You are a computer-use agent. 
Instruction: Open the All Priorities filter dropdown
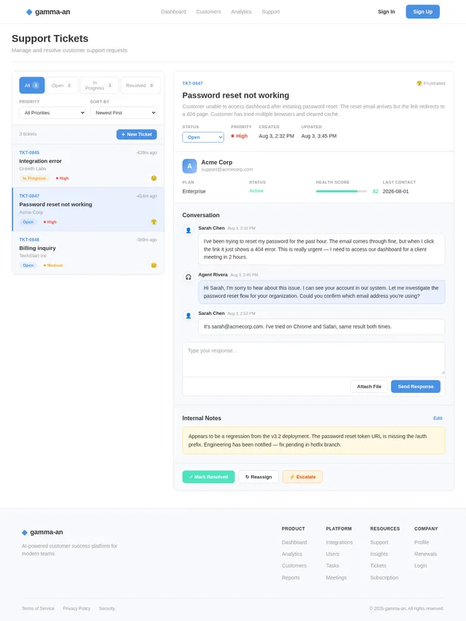(52, 113)
